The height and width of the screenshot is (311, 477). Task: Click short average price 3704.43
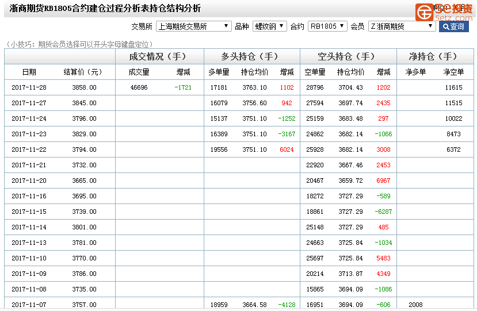click(x=351, y=87)
